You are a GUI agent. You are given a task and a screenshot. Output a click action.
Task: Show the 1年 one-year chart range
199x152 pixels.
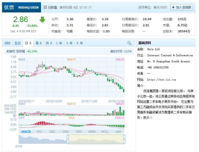(59, 43)
